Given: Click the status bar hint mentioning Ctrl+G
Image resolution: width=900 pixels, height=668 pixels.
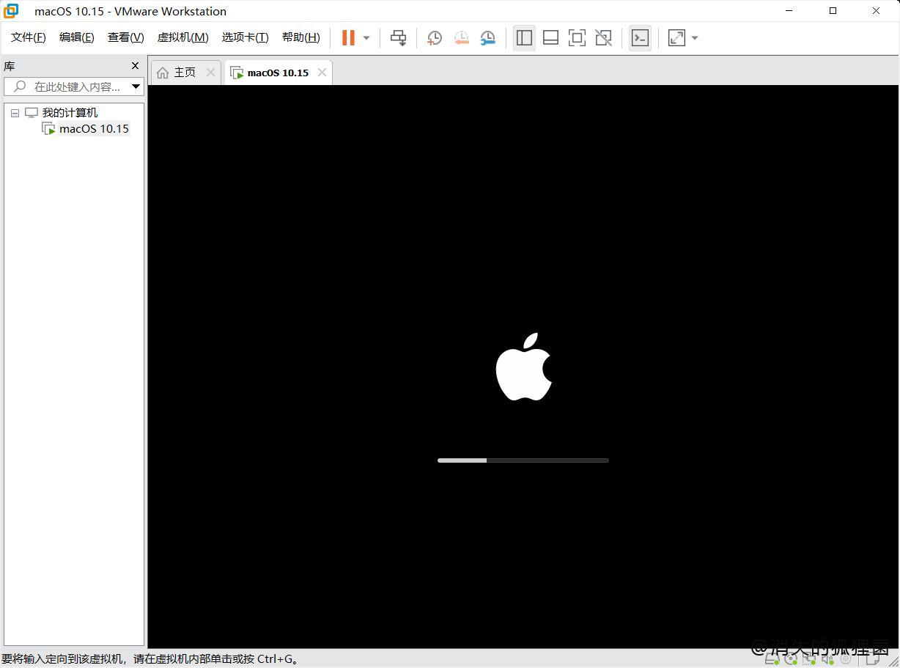Looking at the screenshot, I should tap(151, 658).
